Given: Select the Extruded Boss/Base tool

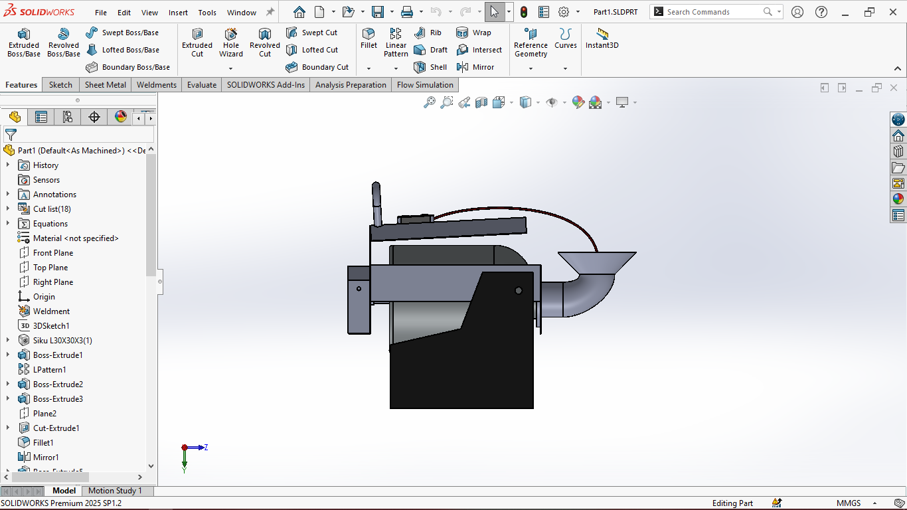Looking at the screenshot, I should tap(24, 42).
